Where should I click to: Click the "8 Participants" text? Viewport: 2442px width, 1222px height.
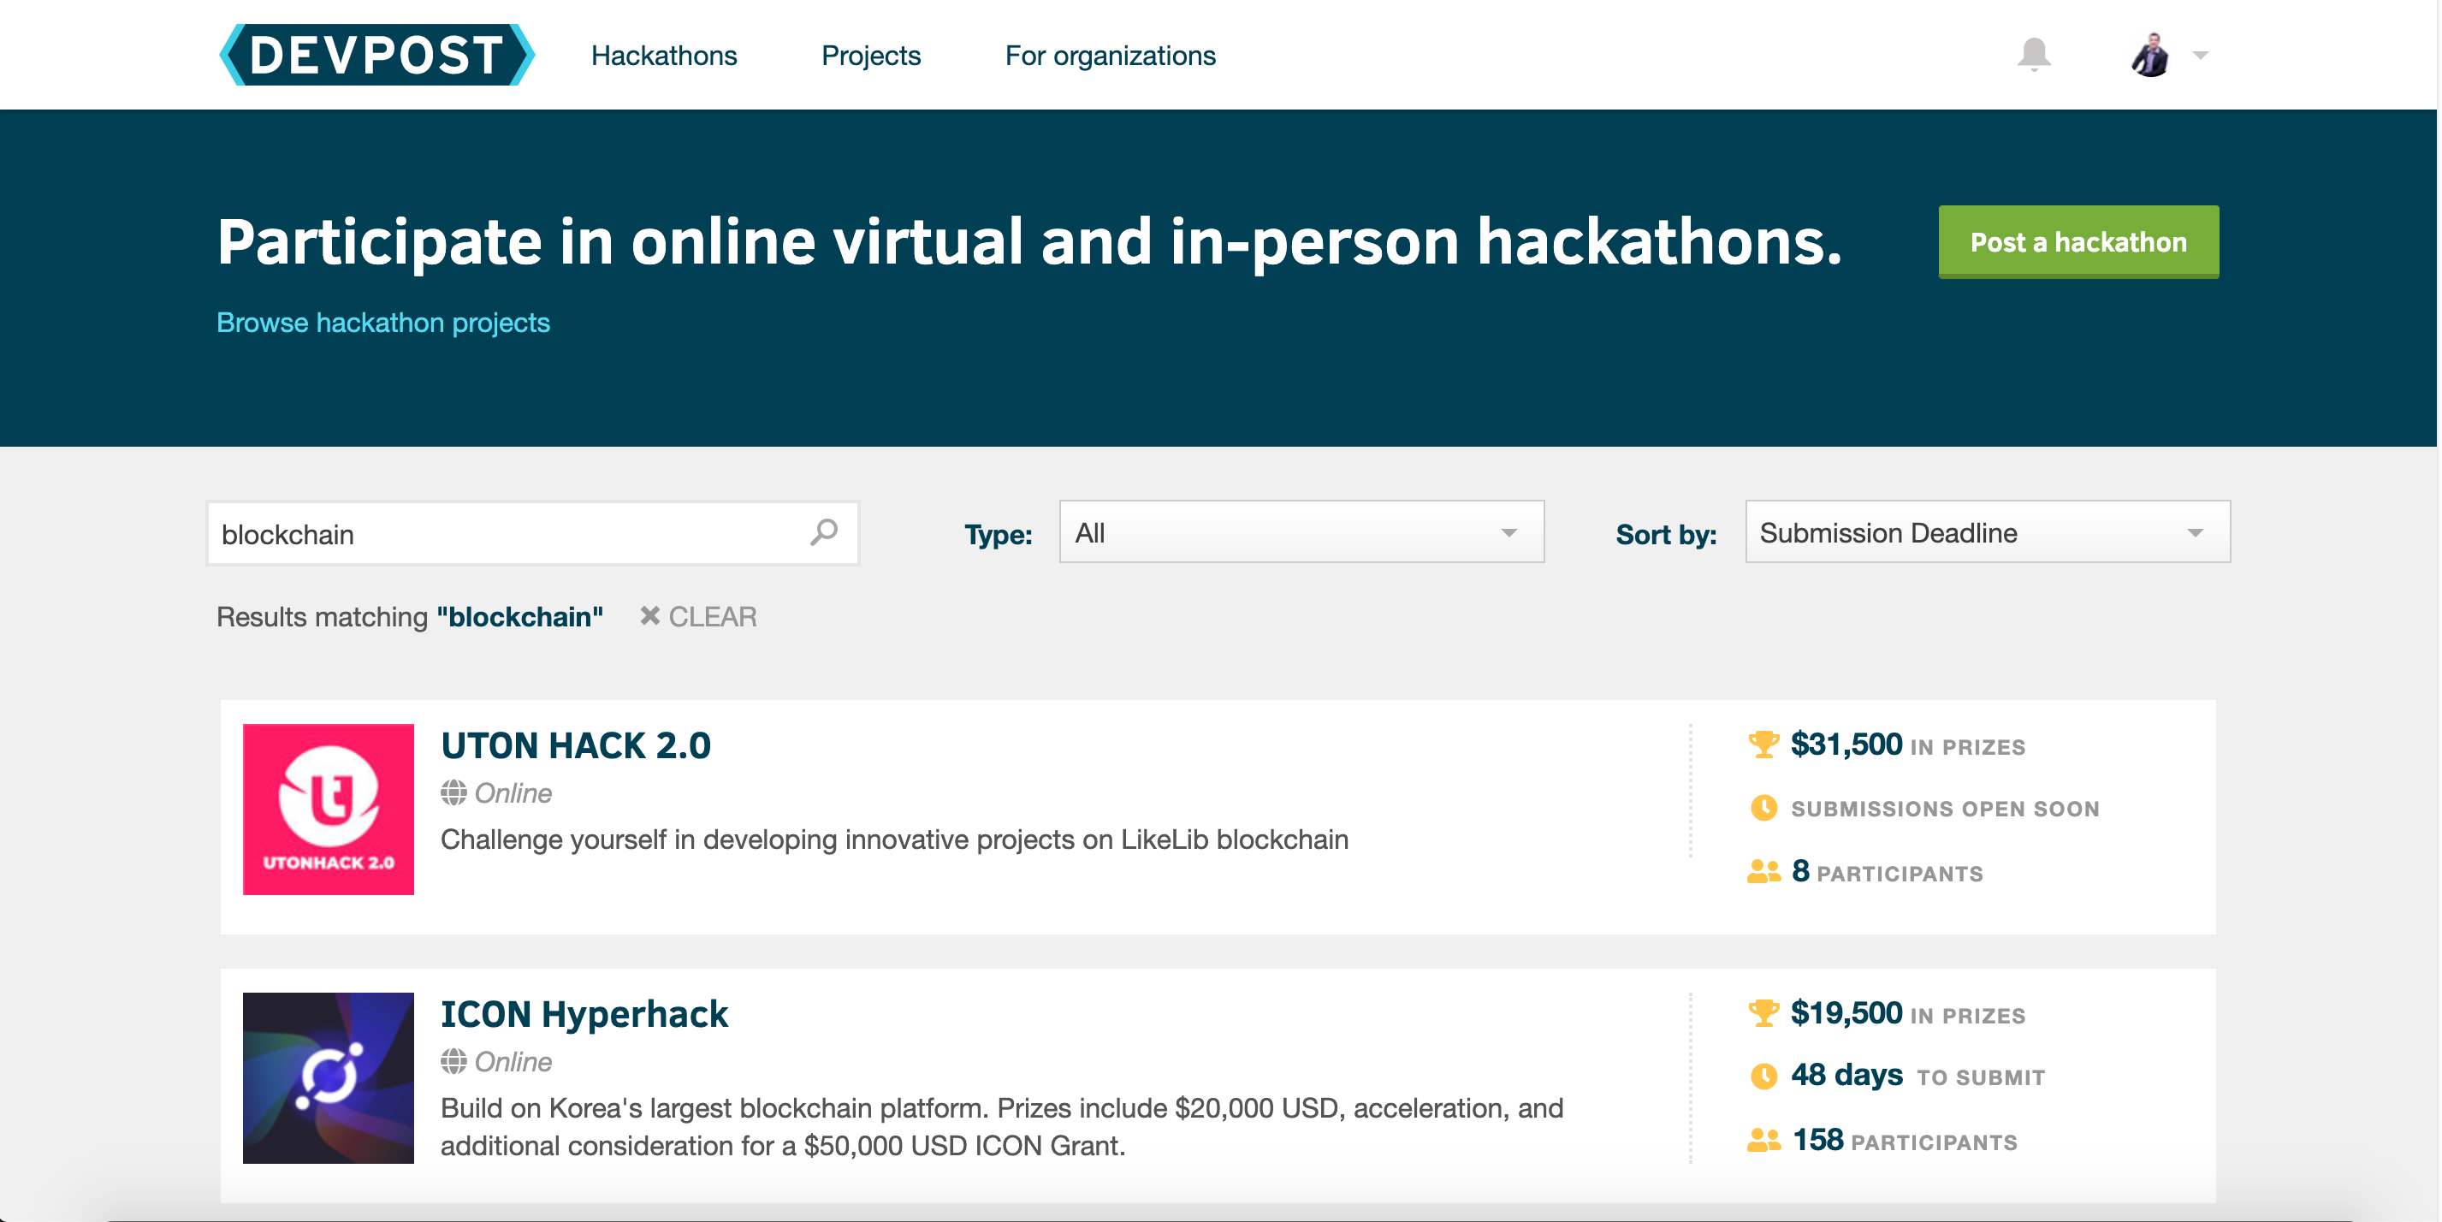click(1887, 871)
